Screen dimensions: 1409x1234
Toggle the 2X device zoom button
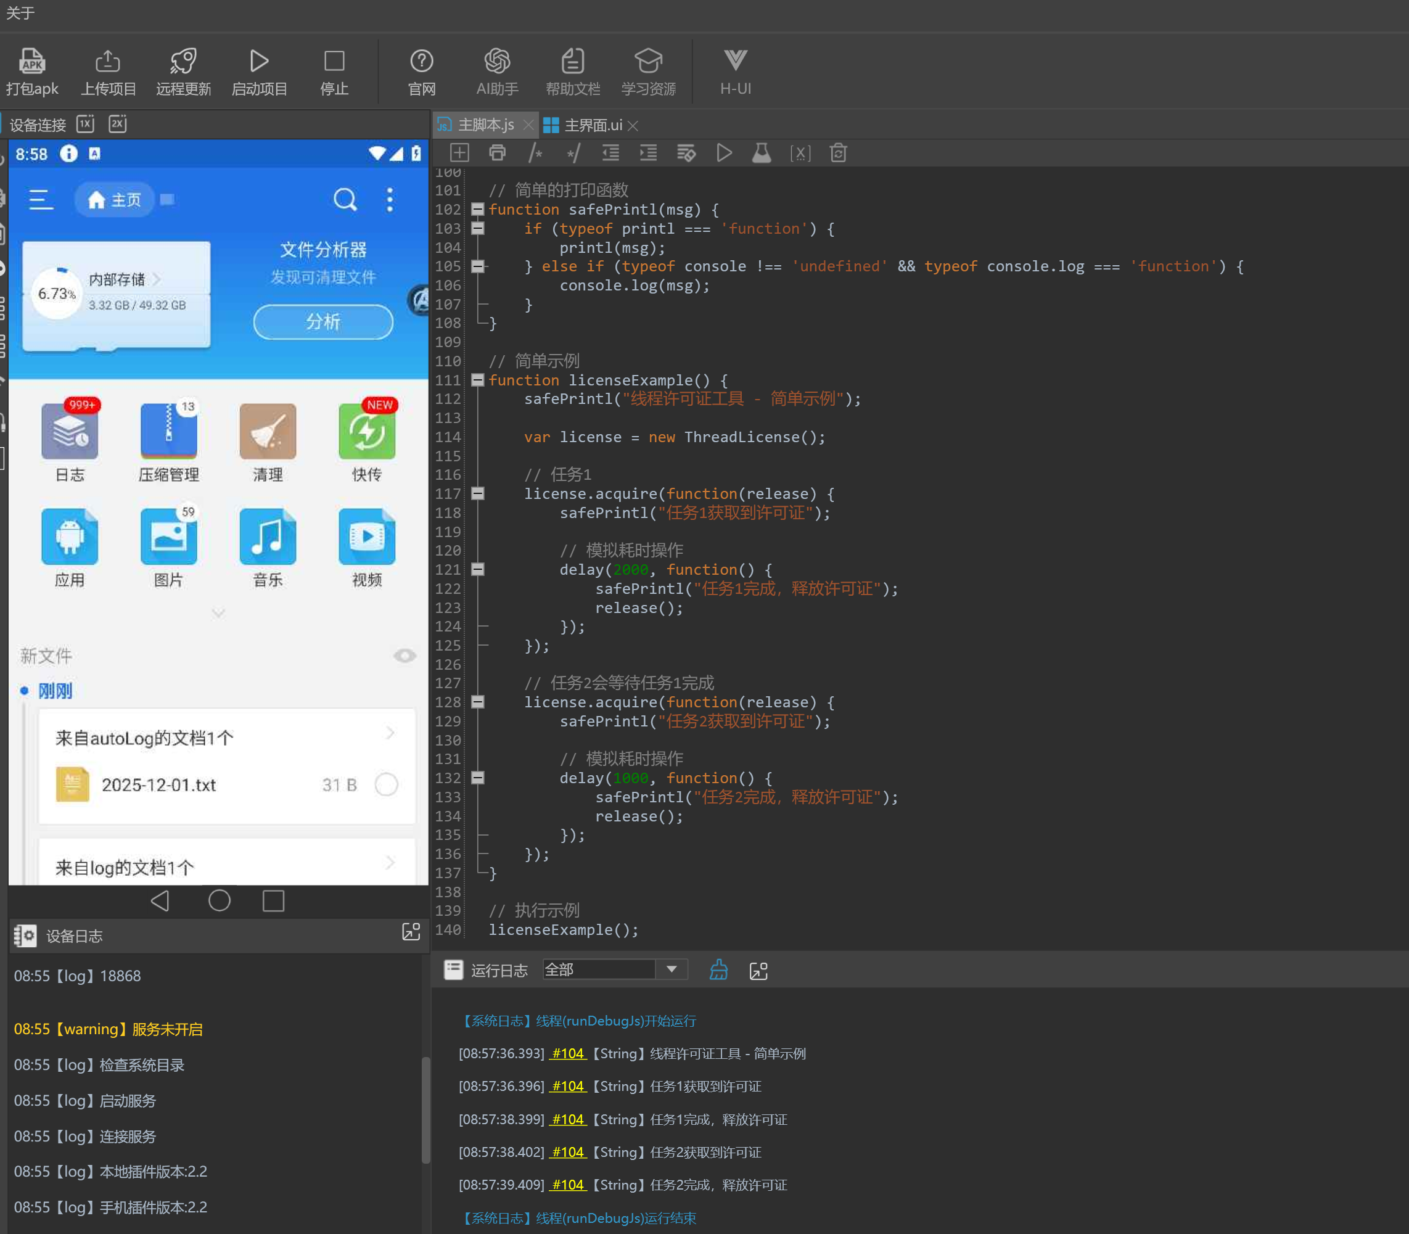[x=118, y=124]
